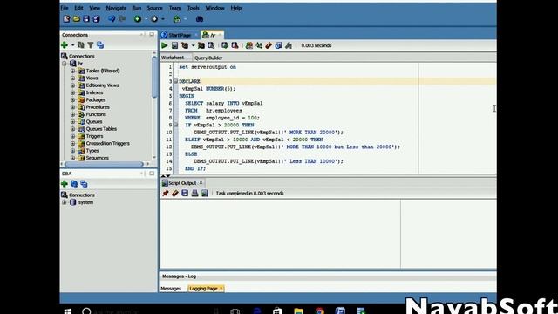Viewport: 558px width, 314px height.
Task: Click the Commit icon in worksheet toolbar
Action: (x=225, y=45)
